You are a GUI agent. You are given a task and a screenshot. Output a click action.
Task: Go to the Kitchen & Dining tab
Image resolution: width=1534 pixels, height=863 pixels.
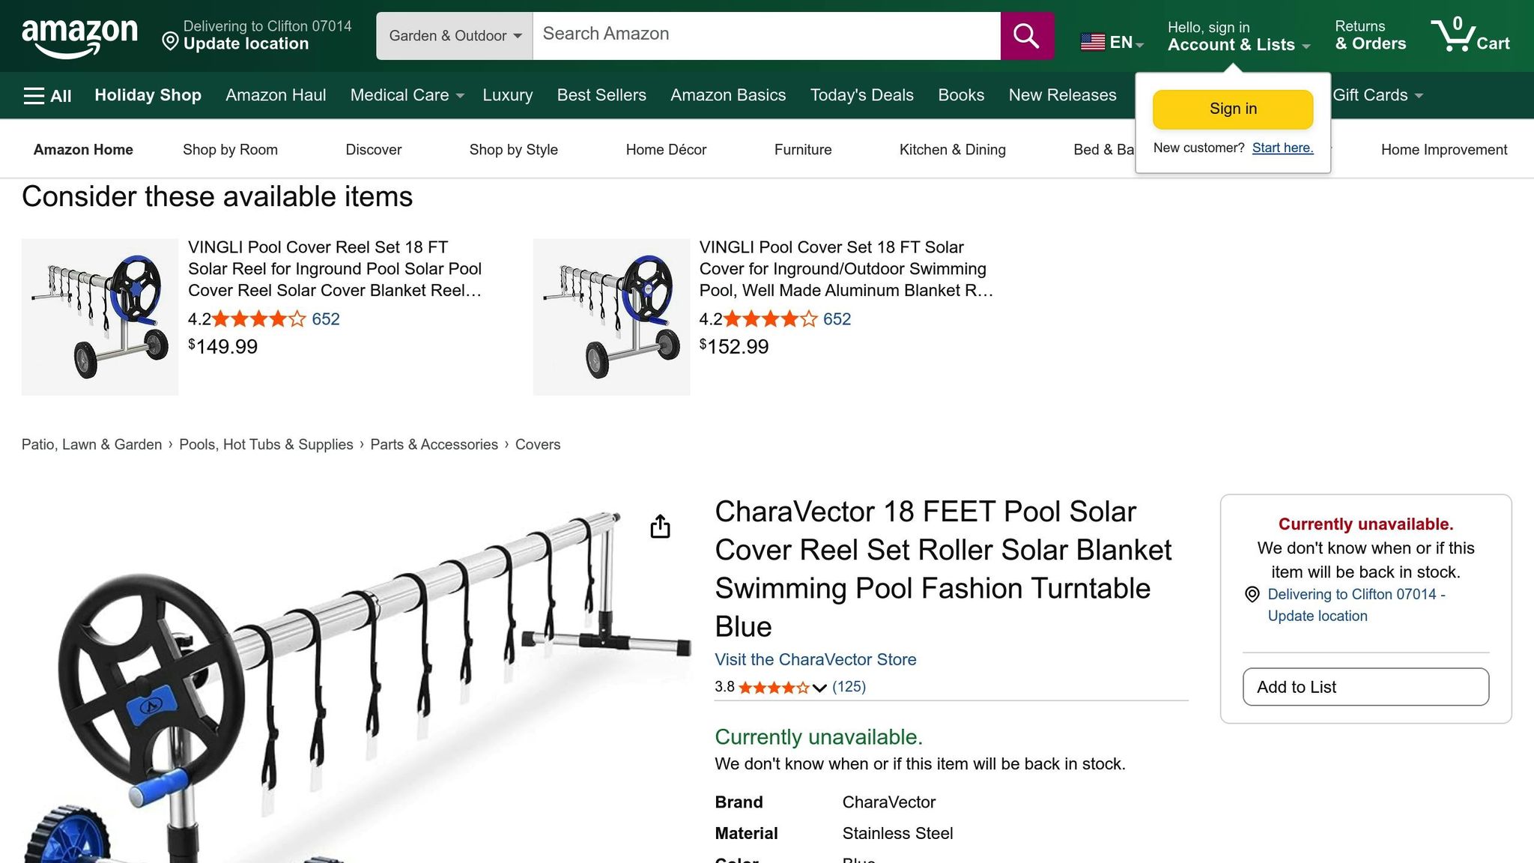click(x=952, y=150)
